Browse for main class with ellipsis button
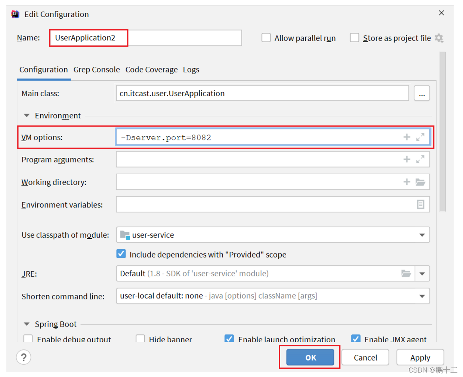 pyautogui.click(x=422, y=93)
